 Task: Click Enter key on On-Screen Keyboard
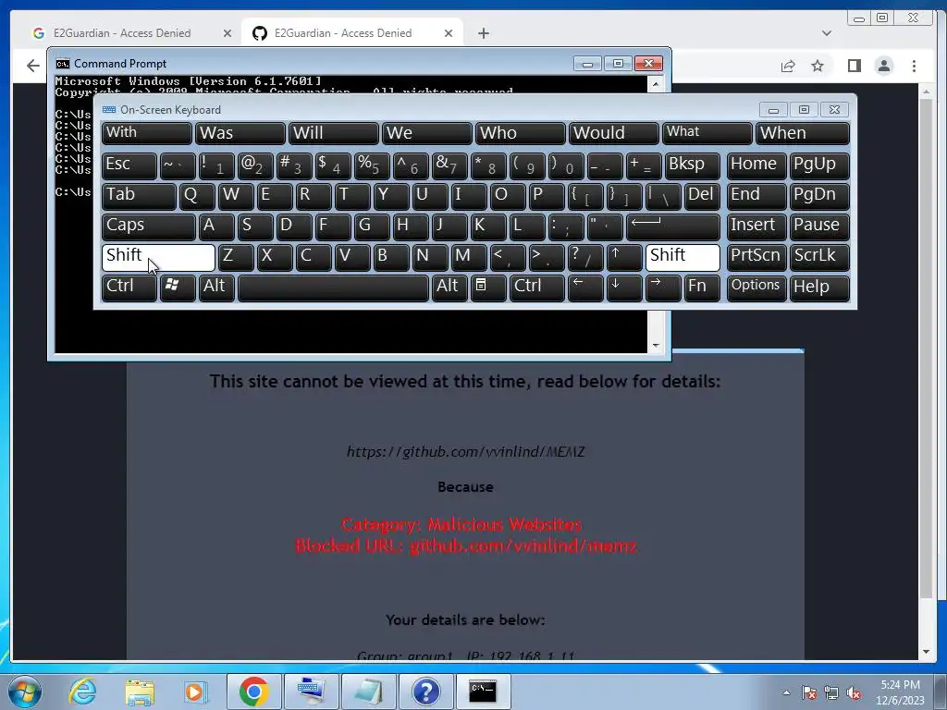pos(673,226)
